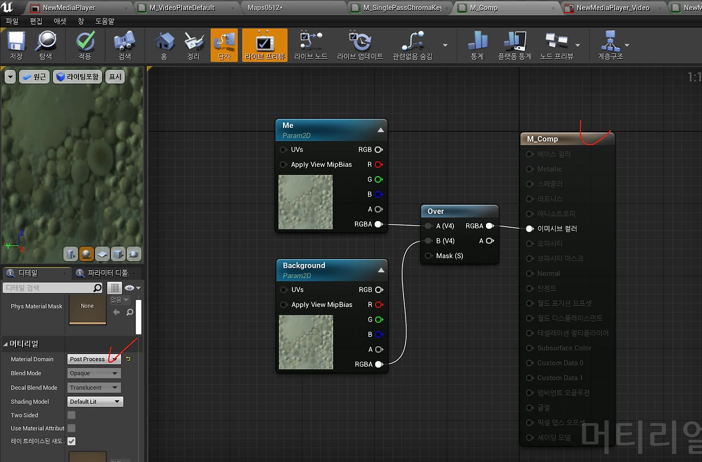
Task: Click the 통계 (Stats) chart icon
Action: point(477,45)
